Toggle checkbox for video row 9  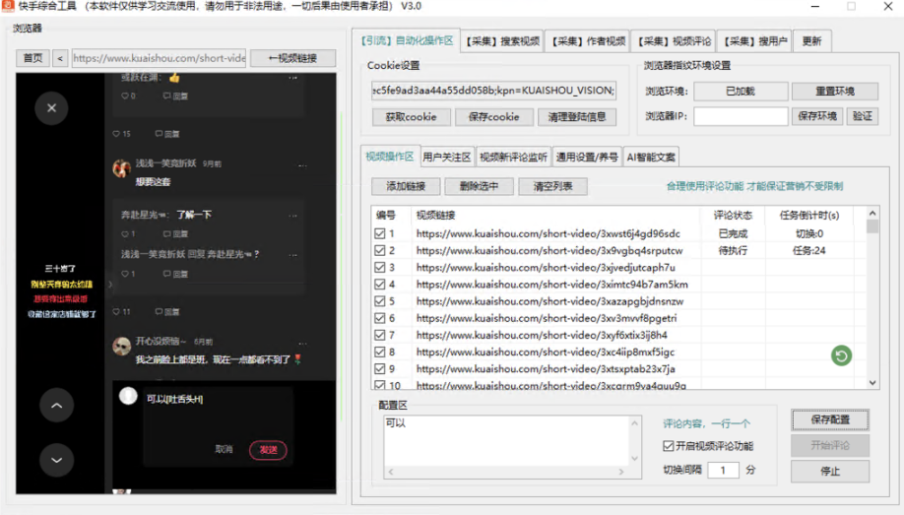pos(379,368)
